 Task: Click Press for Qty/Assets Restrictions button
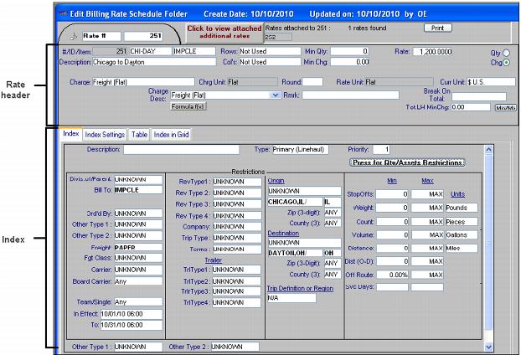[x=407, y=162]
